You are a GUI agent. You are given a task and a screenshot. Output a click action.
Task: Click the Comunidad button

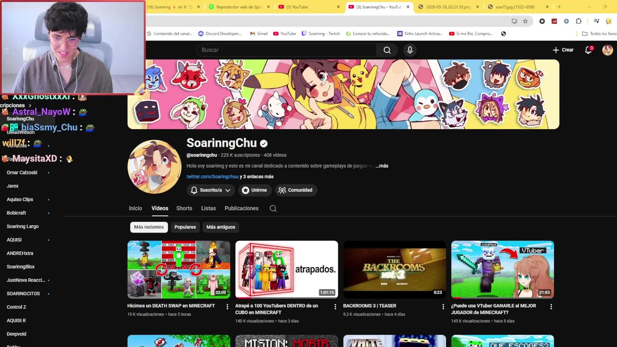(295, 190)
